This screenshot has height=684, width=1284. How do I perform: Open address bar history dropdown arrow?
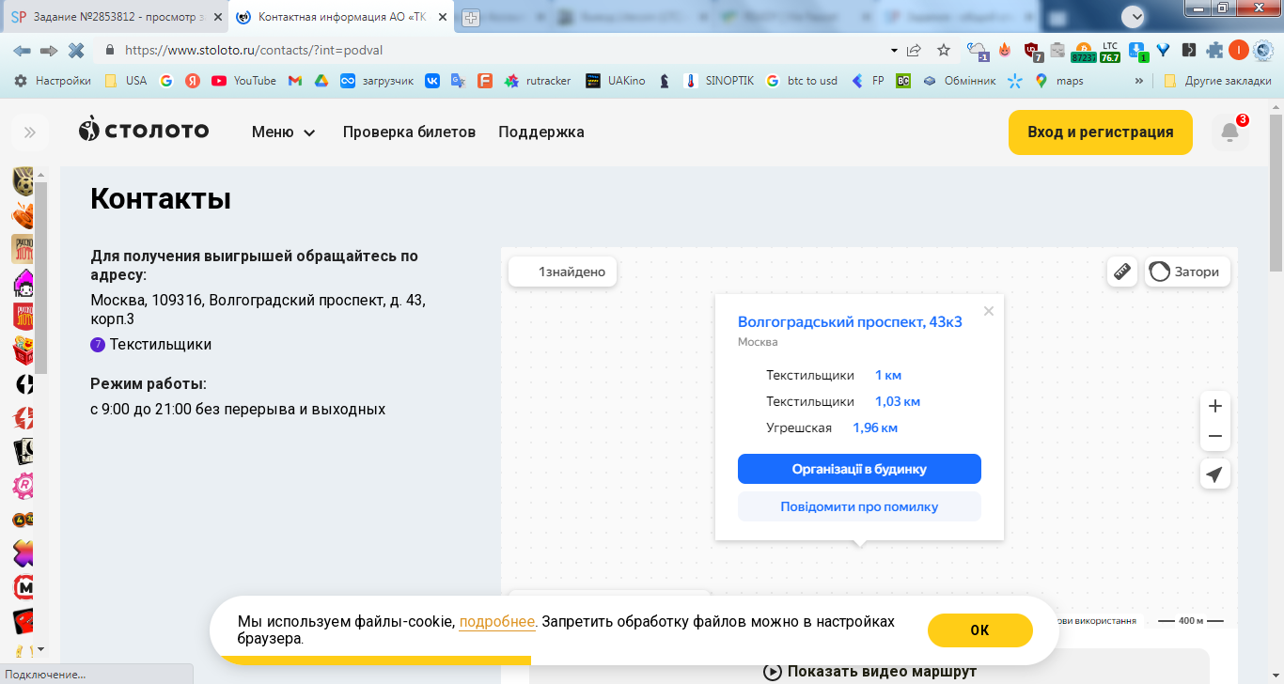894,50
